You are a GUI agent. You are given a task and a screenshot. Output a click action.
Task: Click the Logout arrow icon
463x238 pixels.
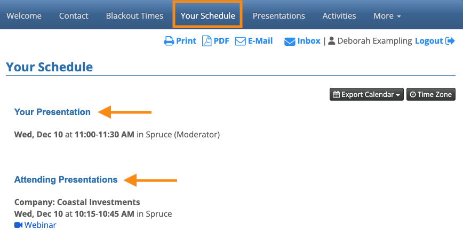click(450, 41)
